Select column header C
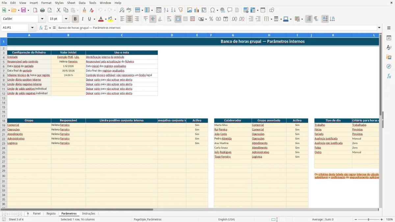Screen dimensions: 395x222 click(x=122, y=35)
